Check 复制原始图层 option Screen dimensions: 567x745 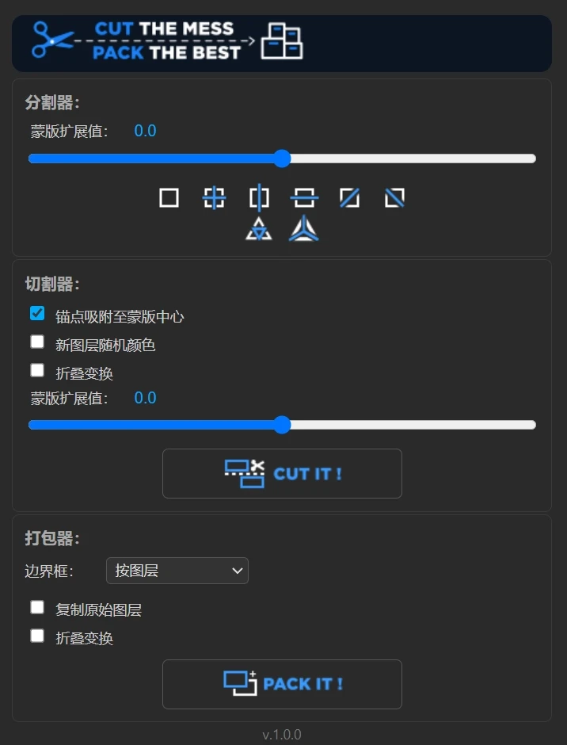pyautogui.click(x=36, y=606)
